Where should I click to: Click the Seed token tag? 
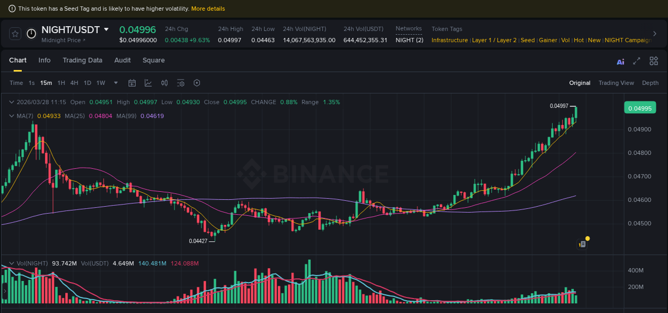tap(527, 40)
